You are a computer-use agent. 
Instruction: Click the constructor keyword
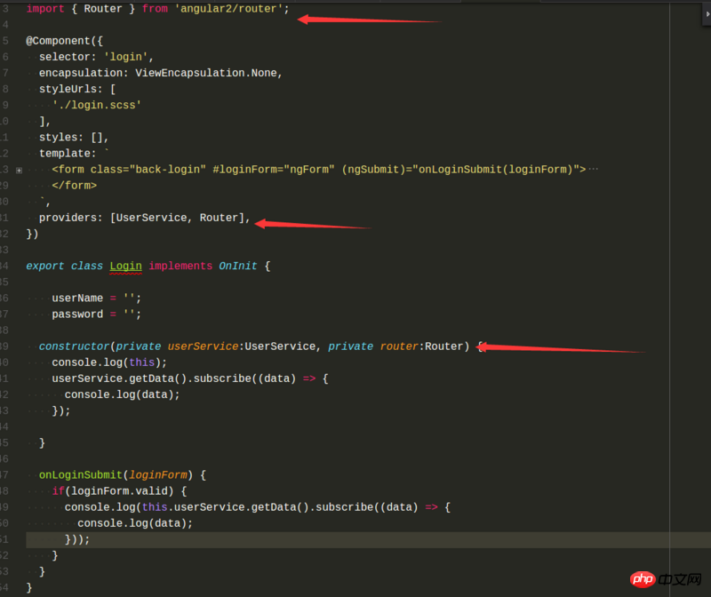point(74,346)
